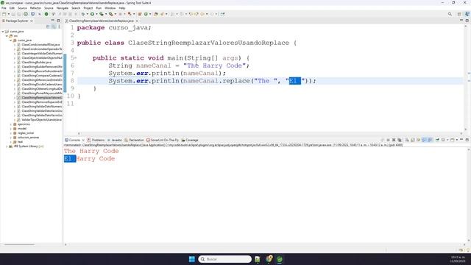The height and width of the screenshot is (265, 471).
Task: Expand the model package
Action: pyautogui.click(x=11, y=129)
